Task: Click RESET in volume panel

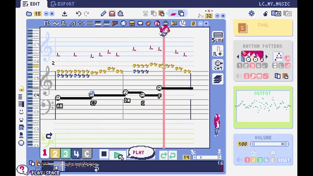Action: coord(284,160)
